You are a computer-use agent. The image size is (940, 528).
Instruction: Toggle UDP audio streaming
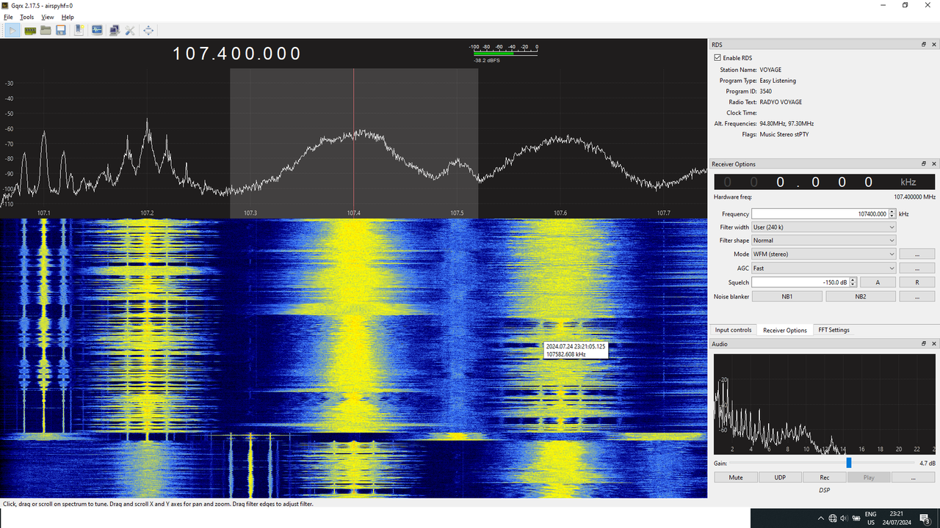(780, 477)
